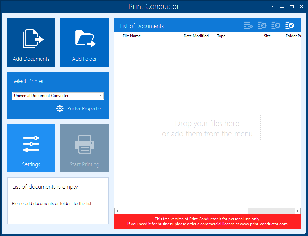The height and width of the screenshot is (236, 308).
Task: Click the Universal Document Converter printer field
Action: tap(58, 96)
